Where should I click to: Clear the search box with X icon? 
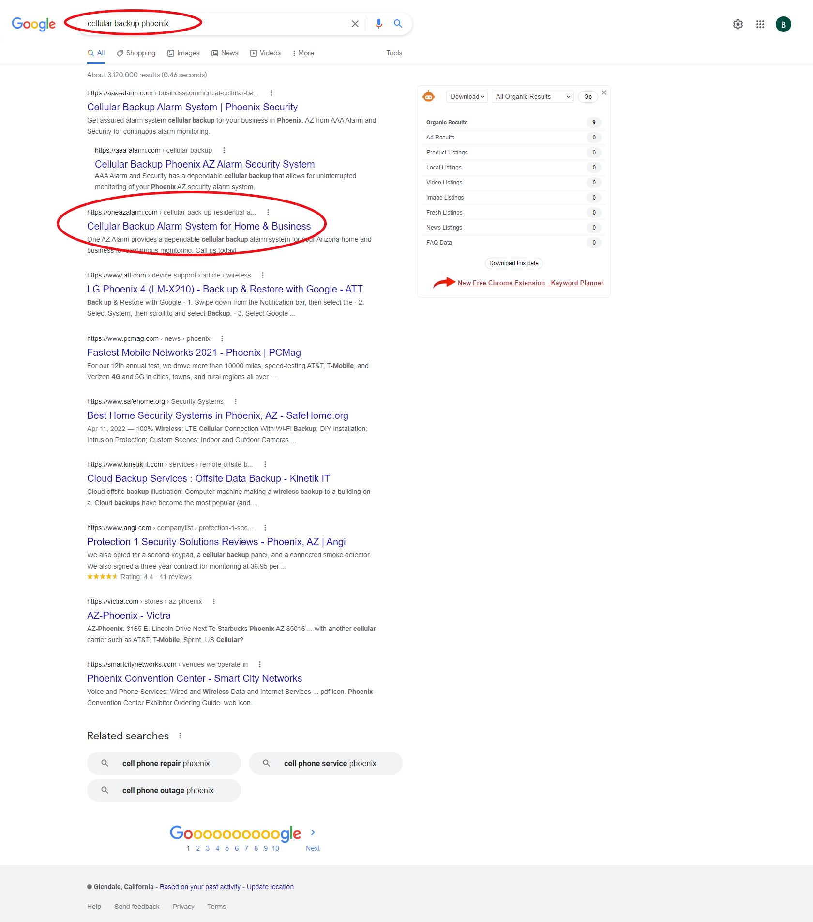click(355, 24)
